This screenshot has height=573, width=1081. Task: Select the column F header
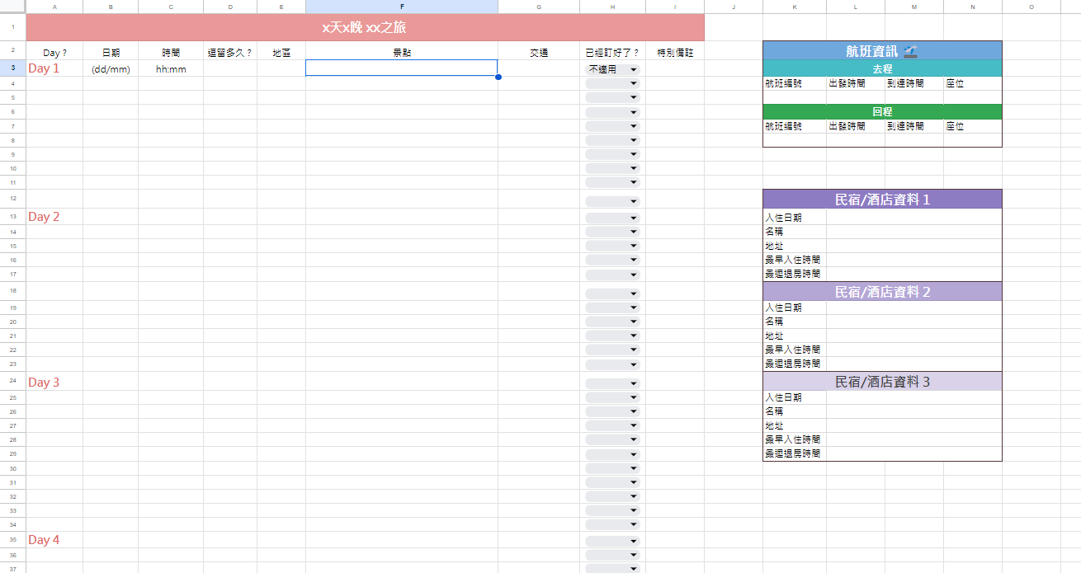click(402, 7)
